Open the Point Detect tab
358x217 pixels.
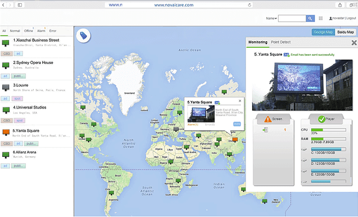click(x=280, y=42)
